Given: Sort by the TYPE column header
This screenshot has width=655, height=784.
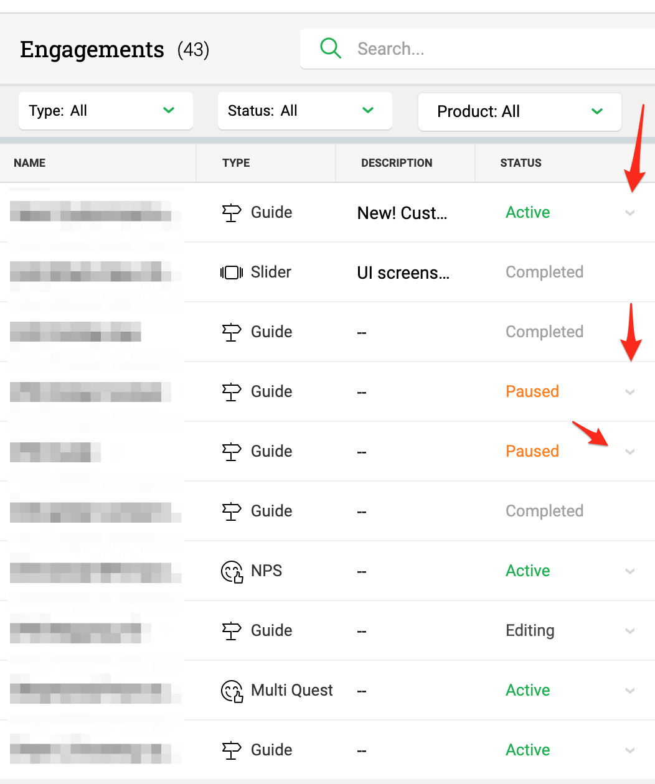Looking at the screenshot, I should click(236, 163).
